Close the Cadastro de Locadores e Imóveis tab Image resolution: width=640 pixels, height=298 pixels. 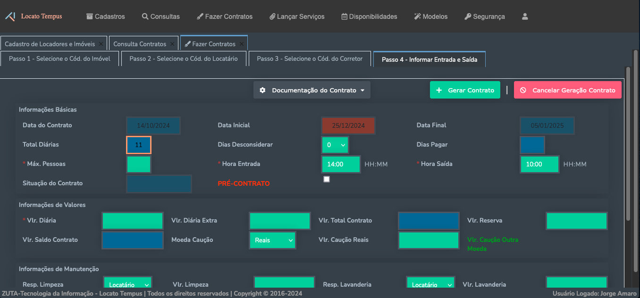[x=101, y=44]
